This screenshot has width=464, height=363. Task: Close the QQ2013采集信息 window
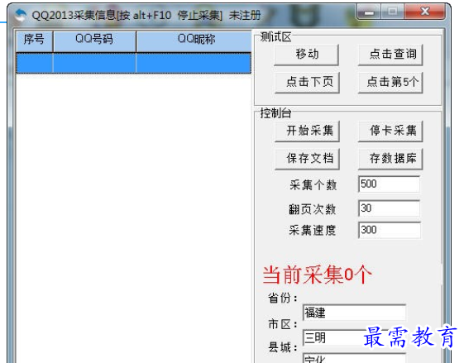[425, 12]
